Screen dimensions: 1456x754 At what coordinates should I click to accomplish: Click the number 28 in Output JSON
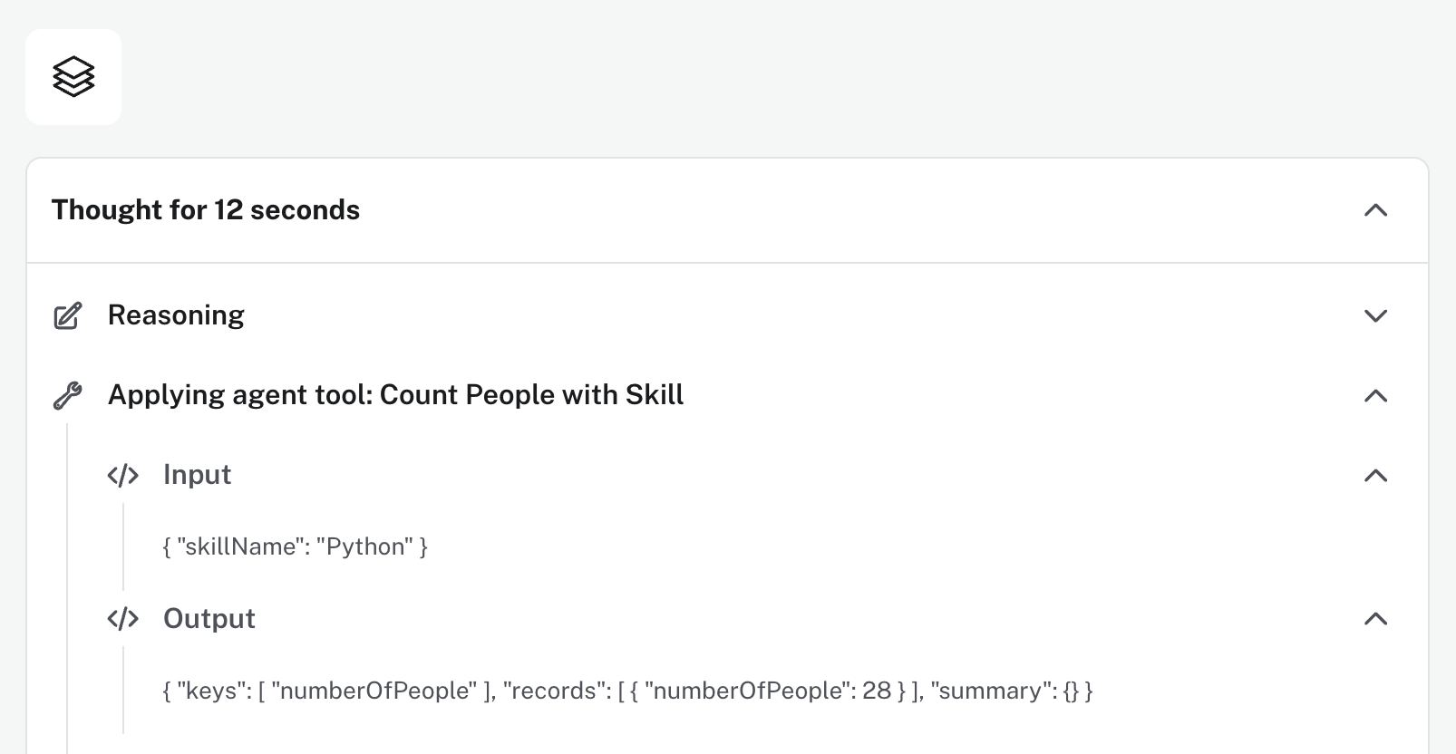pos(877,691)
